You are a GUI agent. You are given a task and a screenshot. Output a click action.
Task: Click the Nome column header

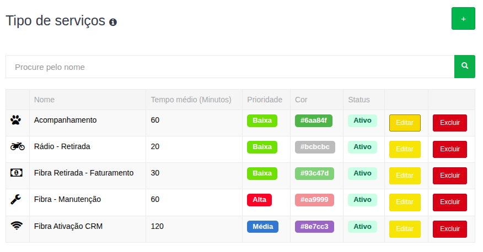point(44,100)
